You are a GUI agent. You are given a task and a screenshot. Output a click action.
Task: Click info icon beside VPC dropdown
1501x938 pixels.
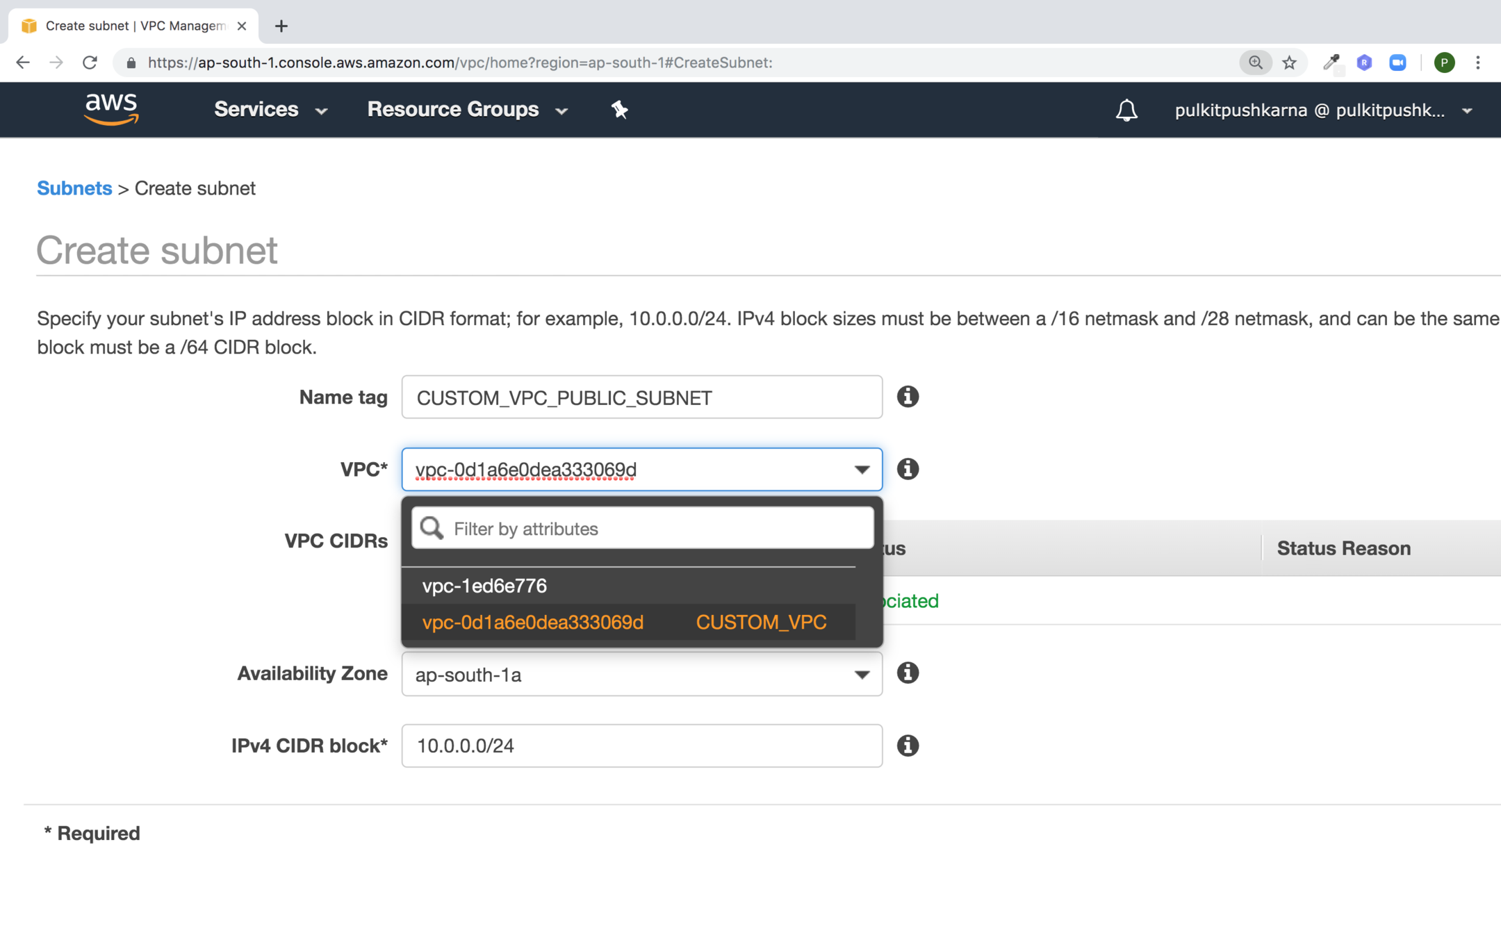point(908,469)
